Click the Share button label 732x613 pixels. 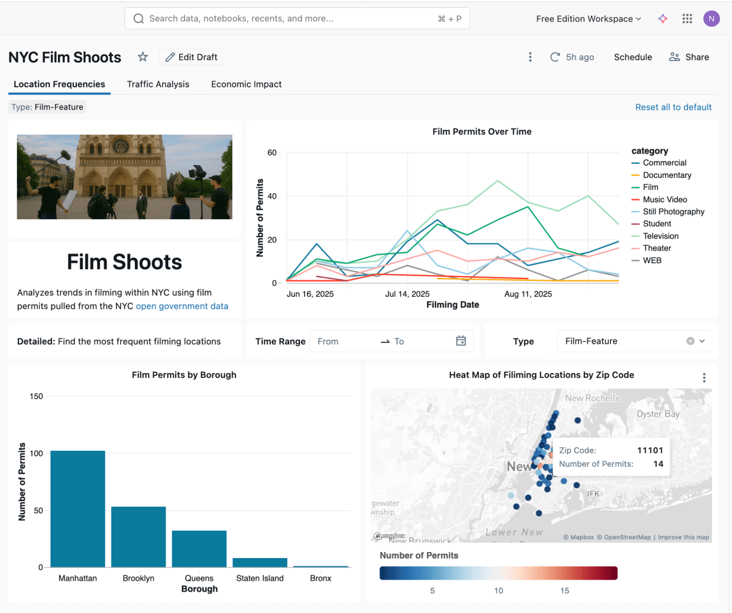697,57
